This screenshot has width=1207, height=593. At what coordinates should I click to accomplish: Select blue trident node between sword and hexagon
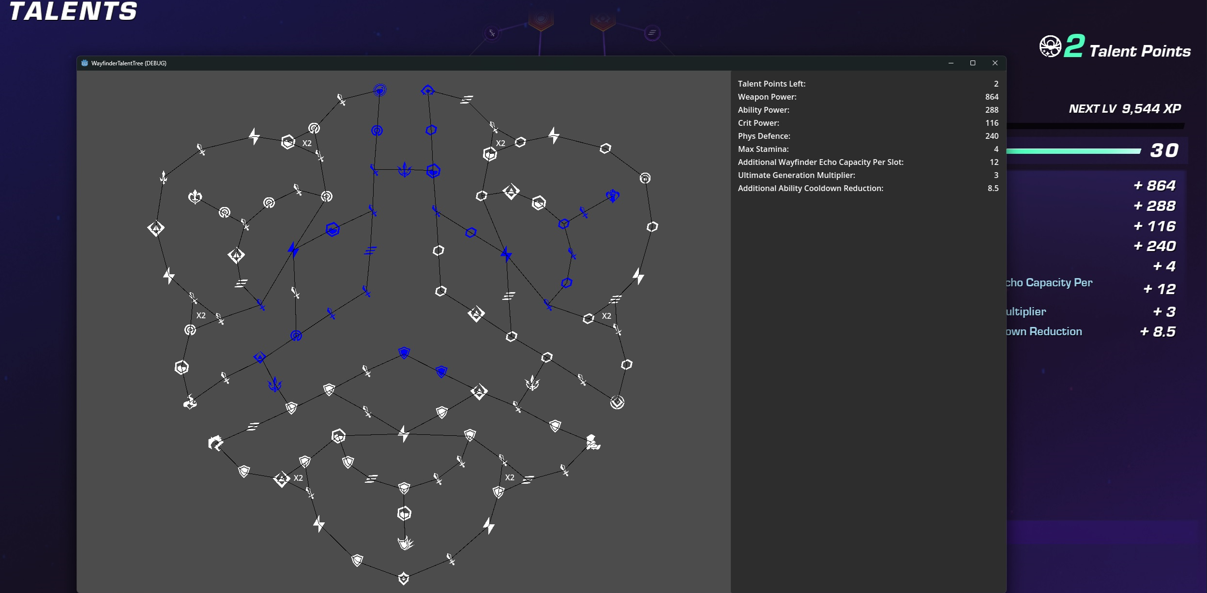tap(404, 170)
